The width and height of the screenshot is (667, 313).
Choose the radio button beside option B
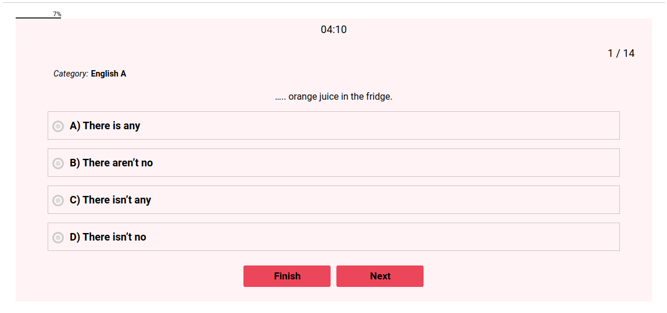(x=58, y=163)
